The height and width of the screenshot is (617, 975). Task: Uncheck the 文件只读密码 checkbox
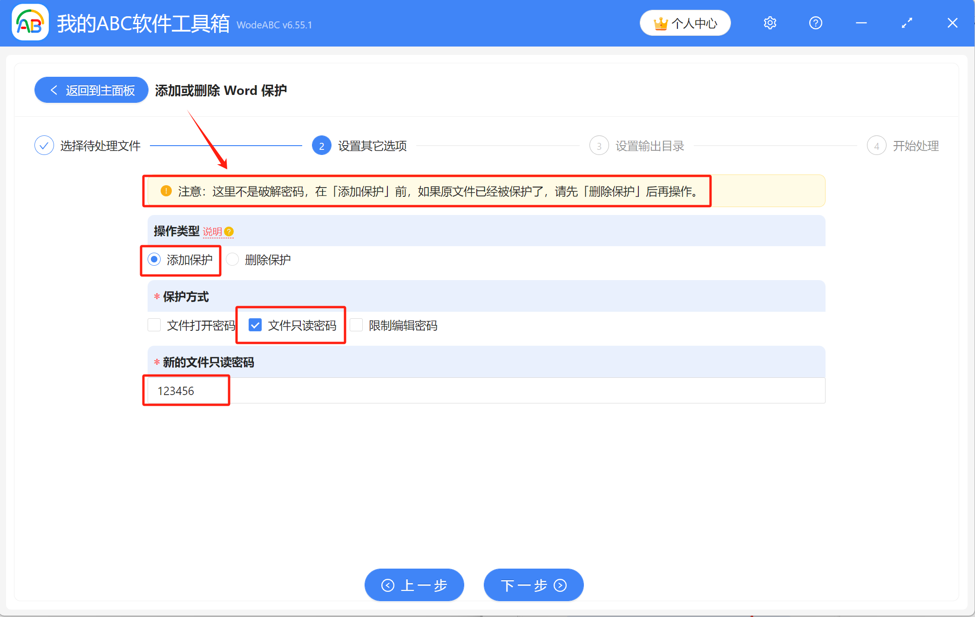pyautogui.click(x=255, y=325)
